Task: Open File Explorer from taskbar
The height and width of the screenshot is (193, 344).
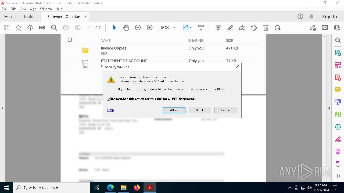Action: click(x=123, y=188)
